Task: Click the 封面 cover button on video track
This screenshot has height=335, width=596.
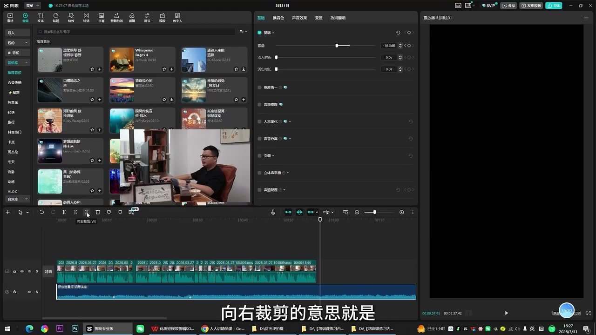Action: (48, 271)
